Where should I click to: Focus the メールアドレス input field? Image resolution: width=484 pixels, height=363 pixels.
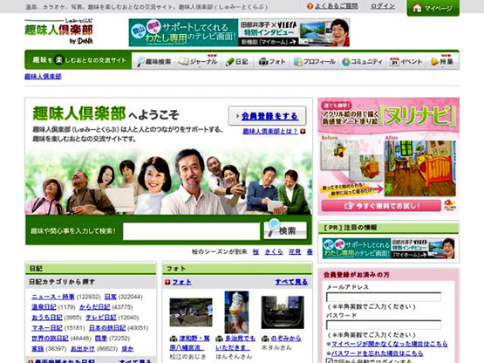pos(384,297)
